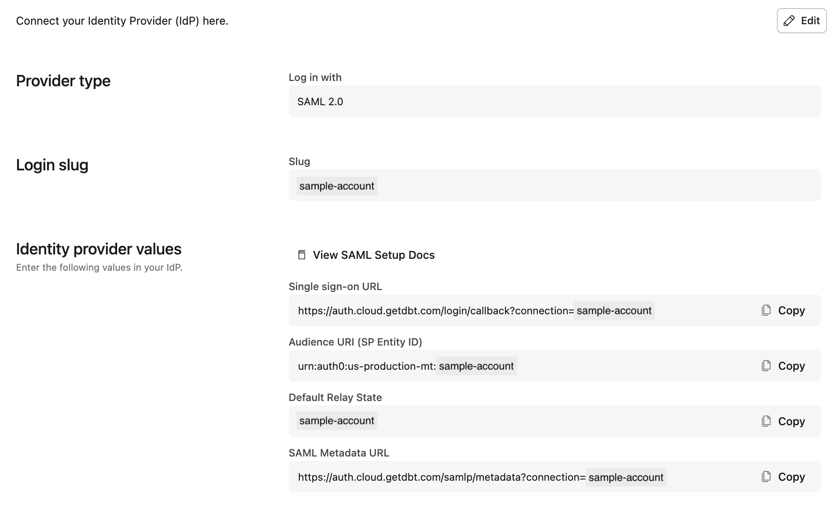Click the pencil icon on the Edit button
Viewport: 840px width, 508px height.
coord(790,21)
